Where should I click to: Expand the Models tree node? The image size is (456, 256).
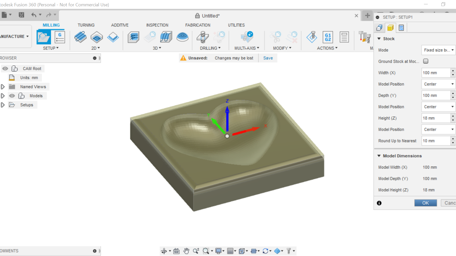coord(3,96)
